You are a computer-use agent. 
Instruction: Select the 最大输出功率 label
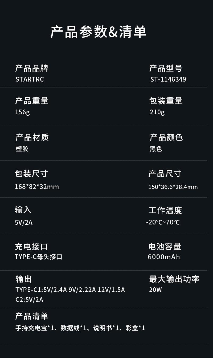[174, 279]
